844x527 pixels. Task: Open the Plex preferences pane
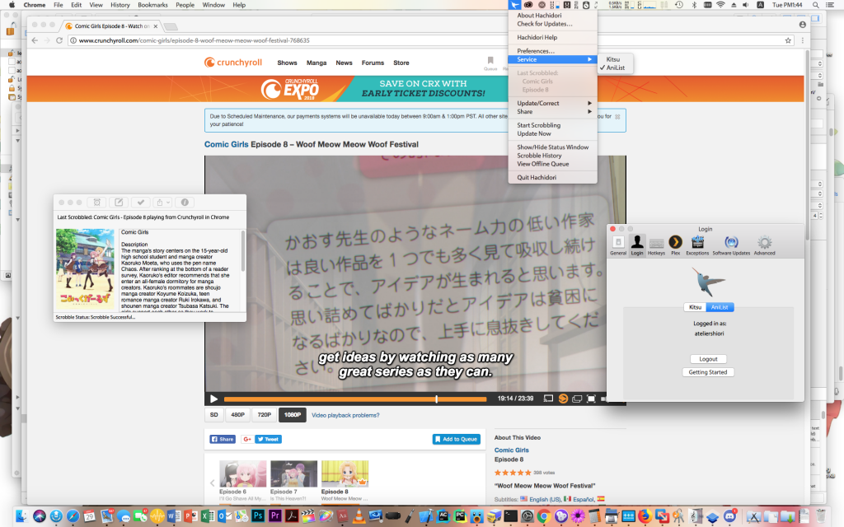pyautogui.click(x=675, y=245)
